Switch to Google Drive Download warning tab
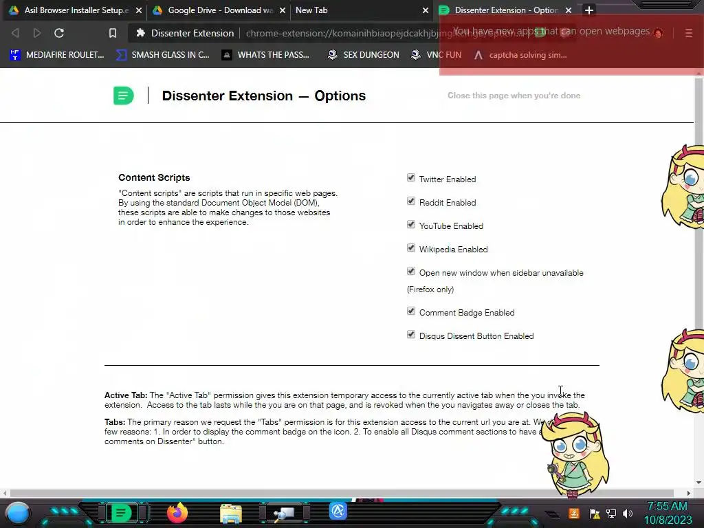This screenshot has height=528, width=704. (218, 10)
